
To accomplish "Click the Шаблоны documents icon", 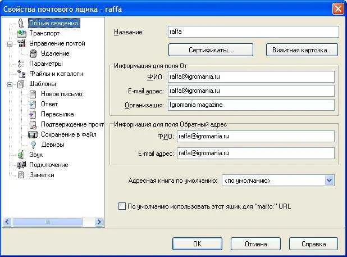I will (21, 84).
